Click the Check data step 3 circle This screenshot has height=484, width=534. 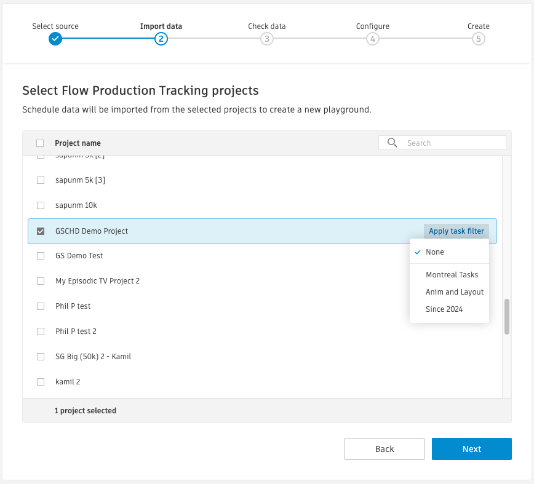coord(266,39)
